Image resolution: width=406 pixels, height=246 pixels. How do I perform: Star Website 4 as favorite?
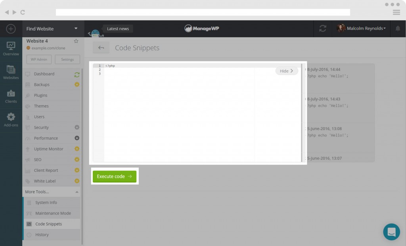pyautogui.click(x=76, y=40)
